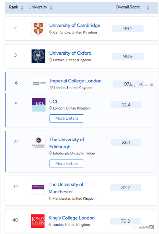This screenshot has width=159, height=234.
Task: Click the red King's College London logo
Action: 38,221
